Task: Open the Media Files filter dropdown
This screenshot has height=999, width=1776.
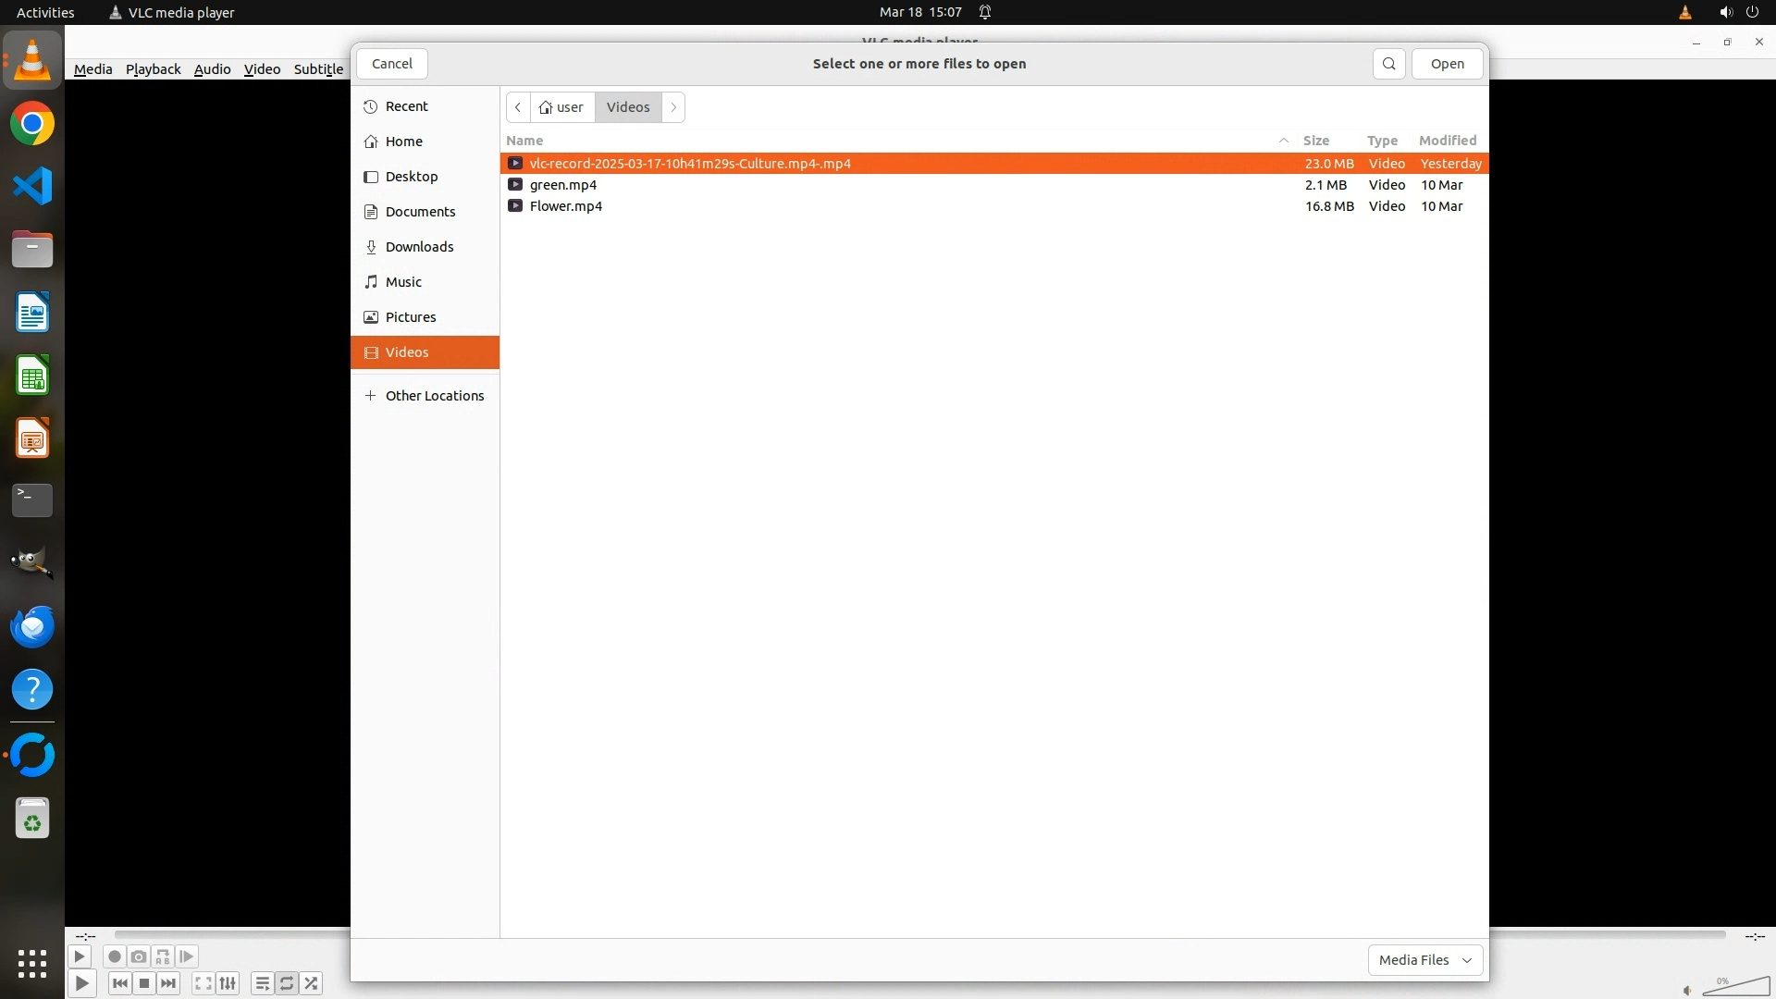Action: click(1424, 960)
